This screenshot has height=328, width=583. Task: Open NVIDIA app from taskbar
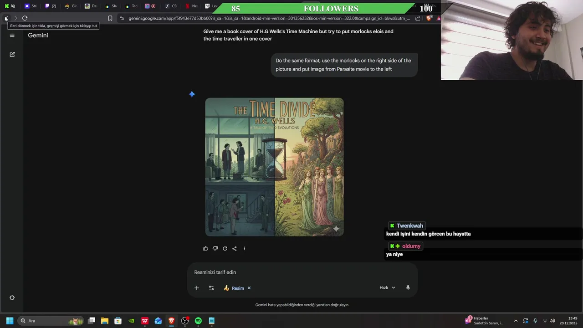click(132, 321)
